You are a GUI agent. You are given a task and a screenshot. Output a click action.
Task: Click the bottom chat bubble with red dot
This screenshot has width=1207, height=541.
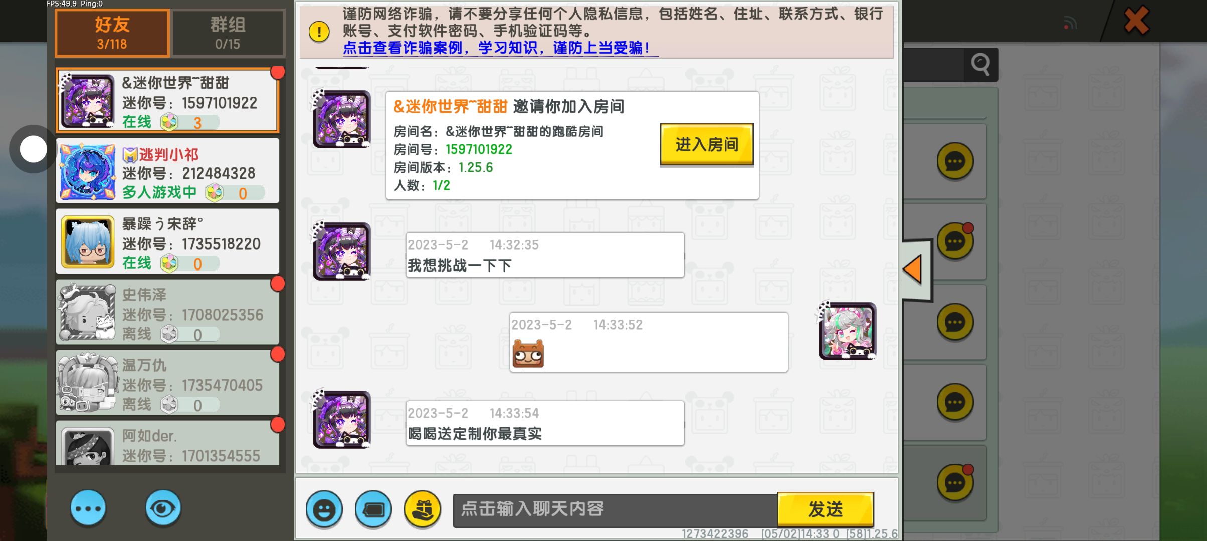click(x=955, y=483)
